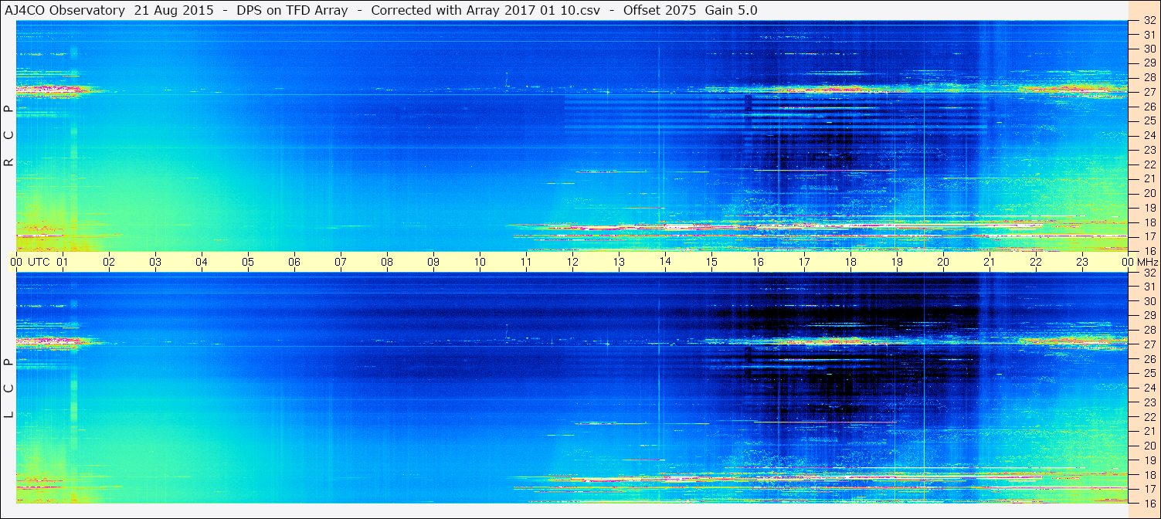Select the 20 hour mark on time axis
Screen dimensions: 1161x519
pyautogui.click(x=943, y=262)
